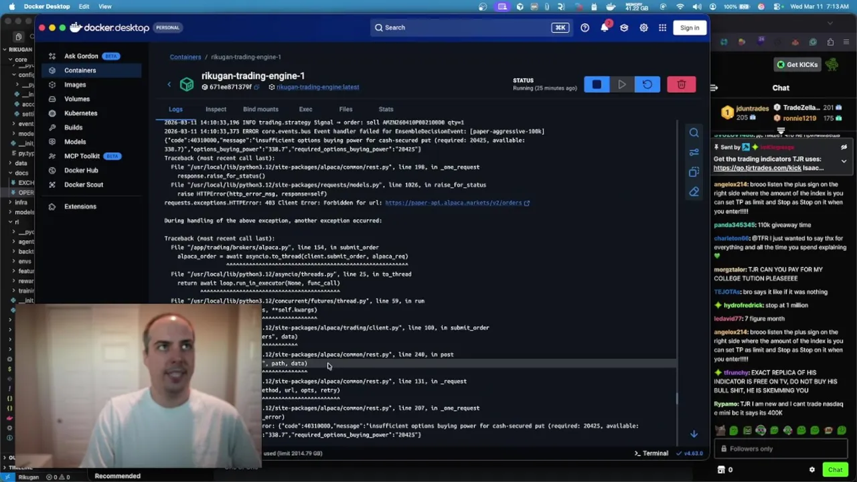The height and width of the screenshot is (482, 857).
Task: Open the Docker help question mark icon
Action: 585,27
